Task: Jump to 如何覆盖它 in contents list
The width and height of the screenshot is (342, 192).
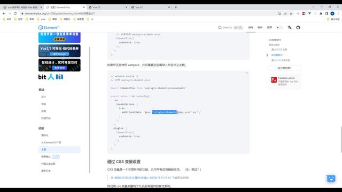Action: [277, 55]
